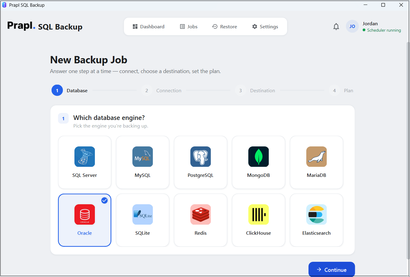Go to the Restore tab
Image resolution: width=410 pixels, height=277 pixels.
coord(225,27)
